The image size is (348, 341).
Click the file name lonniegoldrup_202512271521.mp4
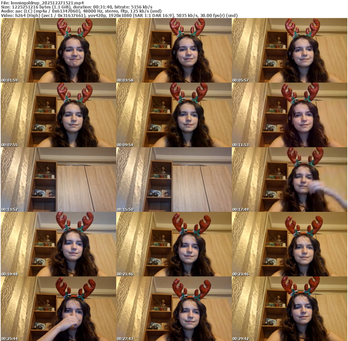pos(47,3)
